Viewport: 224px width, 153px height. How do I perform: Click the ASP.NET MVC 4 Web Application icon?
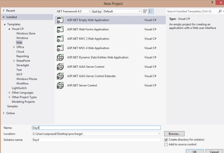pos(60,48)
